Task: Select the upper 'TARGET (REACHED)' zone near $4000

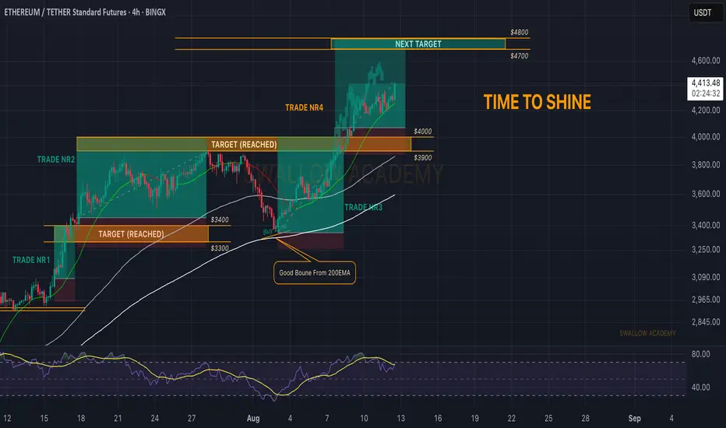Action: tap(244, 145)
